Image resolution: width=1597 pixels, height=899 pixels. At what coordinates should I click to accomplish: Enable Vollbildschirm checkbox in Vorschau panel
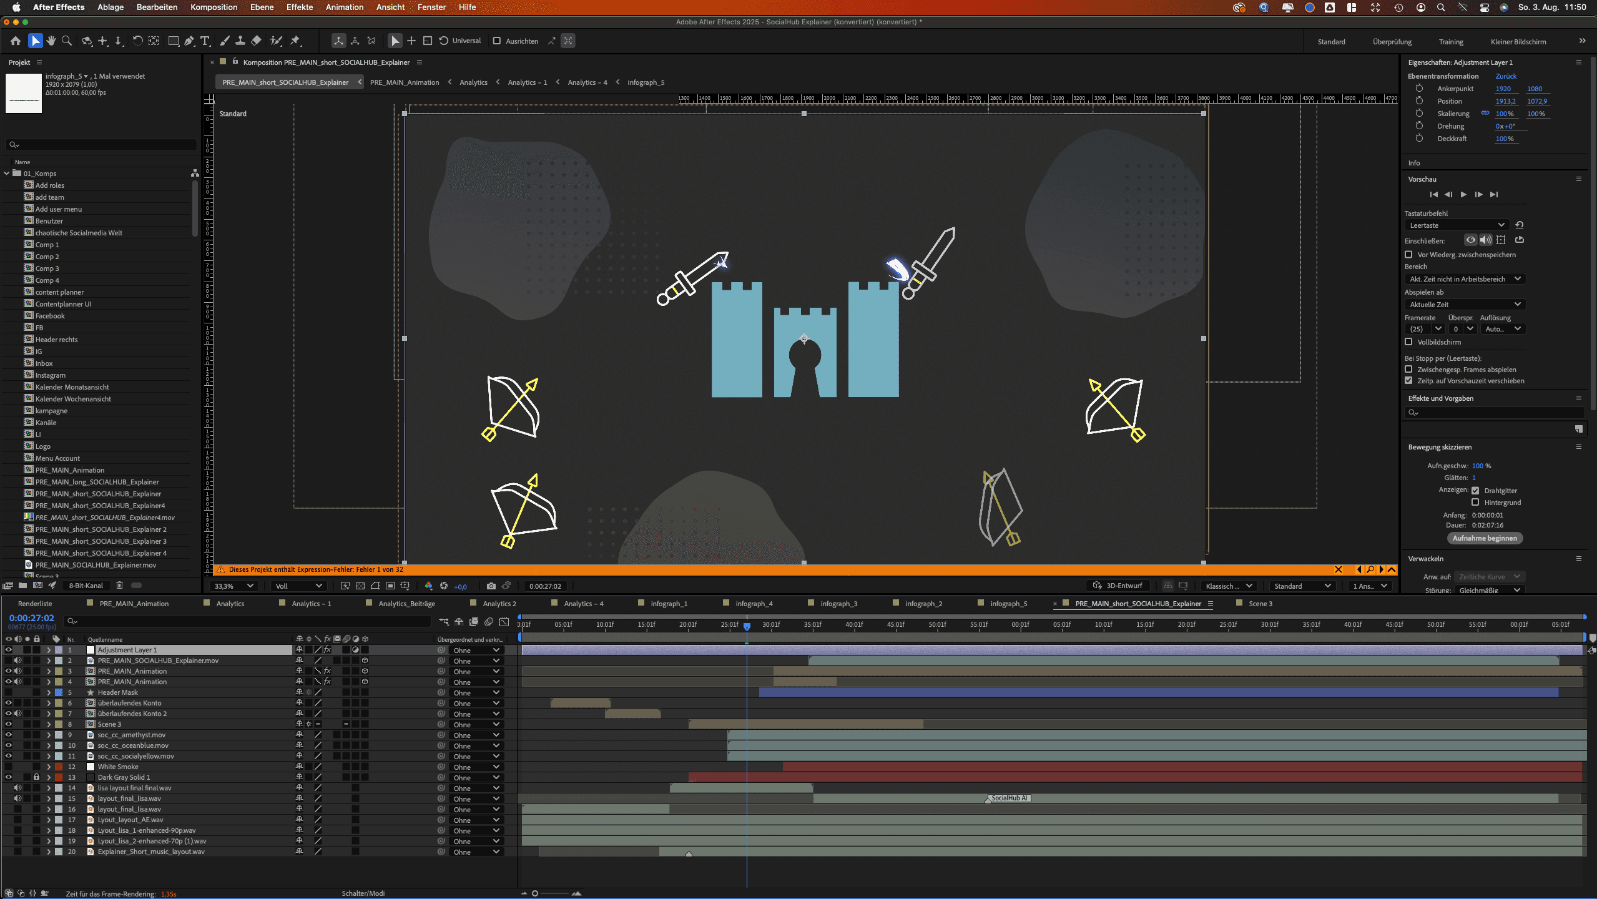tap(1408, 342)
